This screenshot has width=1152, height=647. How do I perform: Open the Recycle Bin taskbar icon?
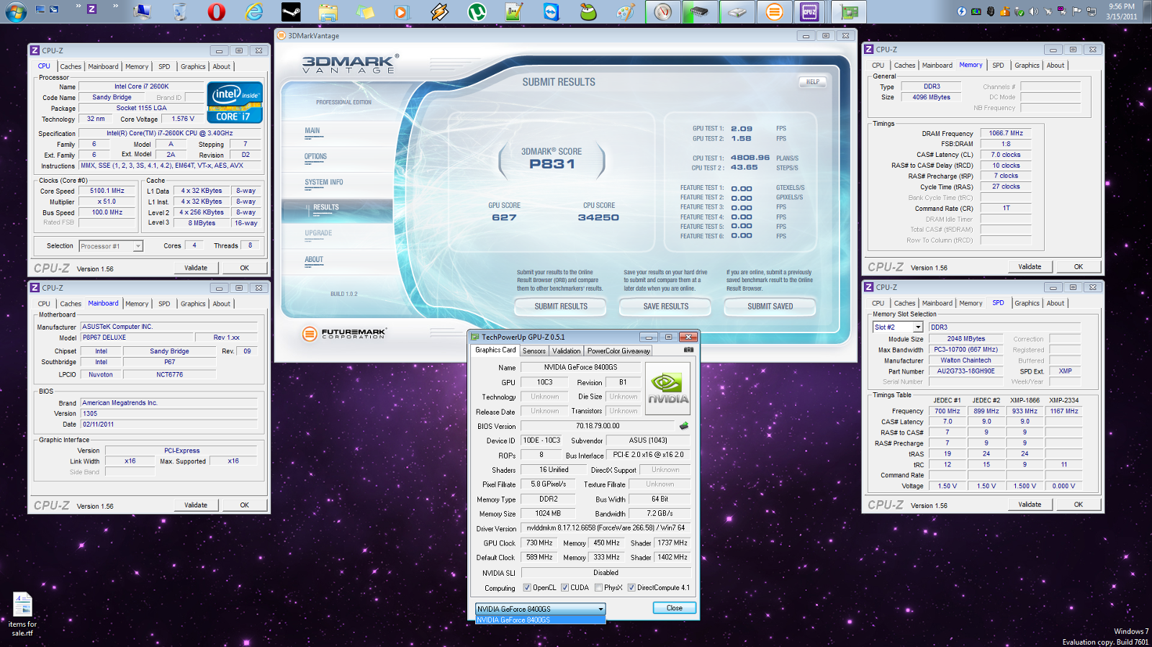tap(179, 12)
